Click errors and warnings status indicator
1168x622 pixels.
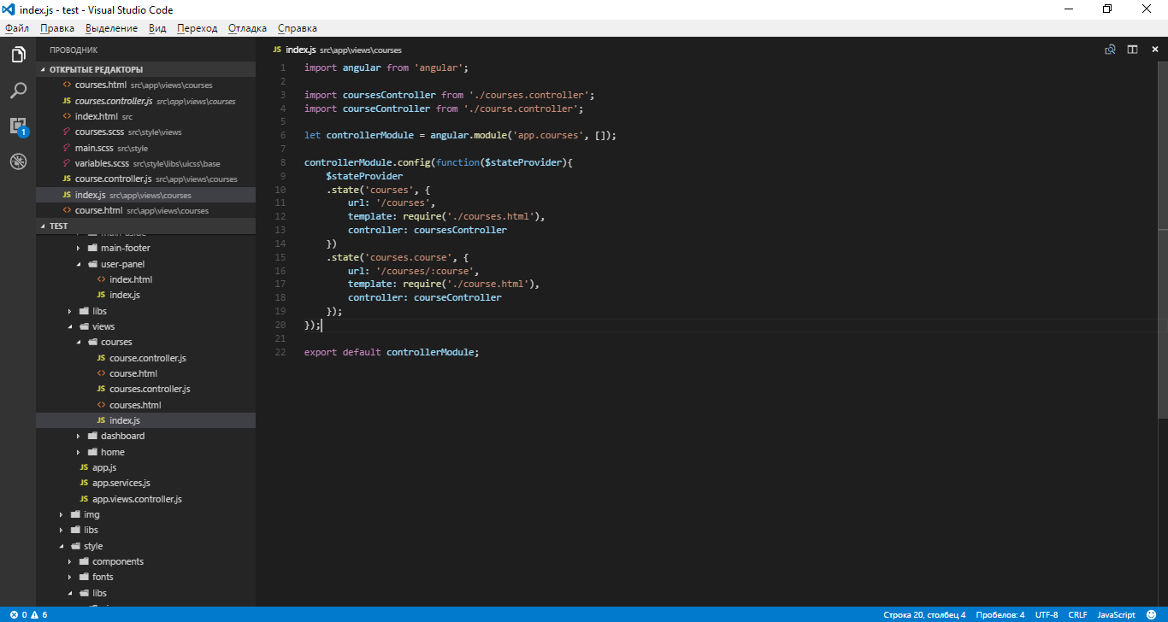[x=28, y=614]
